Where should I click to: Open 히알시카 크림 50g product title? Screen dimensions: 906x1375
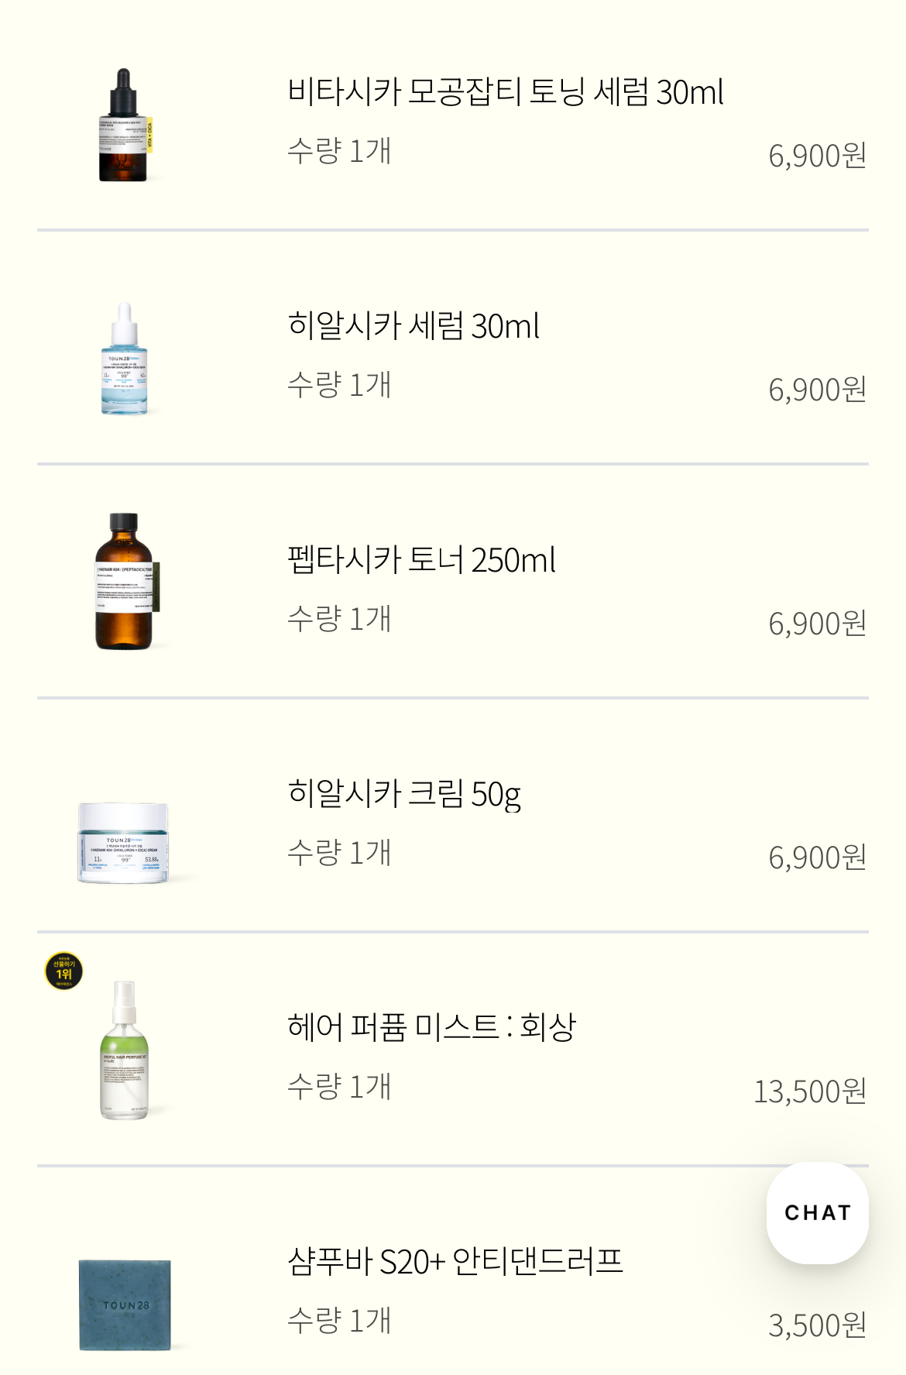(x=403, y=793)
